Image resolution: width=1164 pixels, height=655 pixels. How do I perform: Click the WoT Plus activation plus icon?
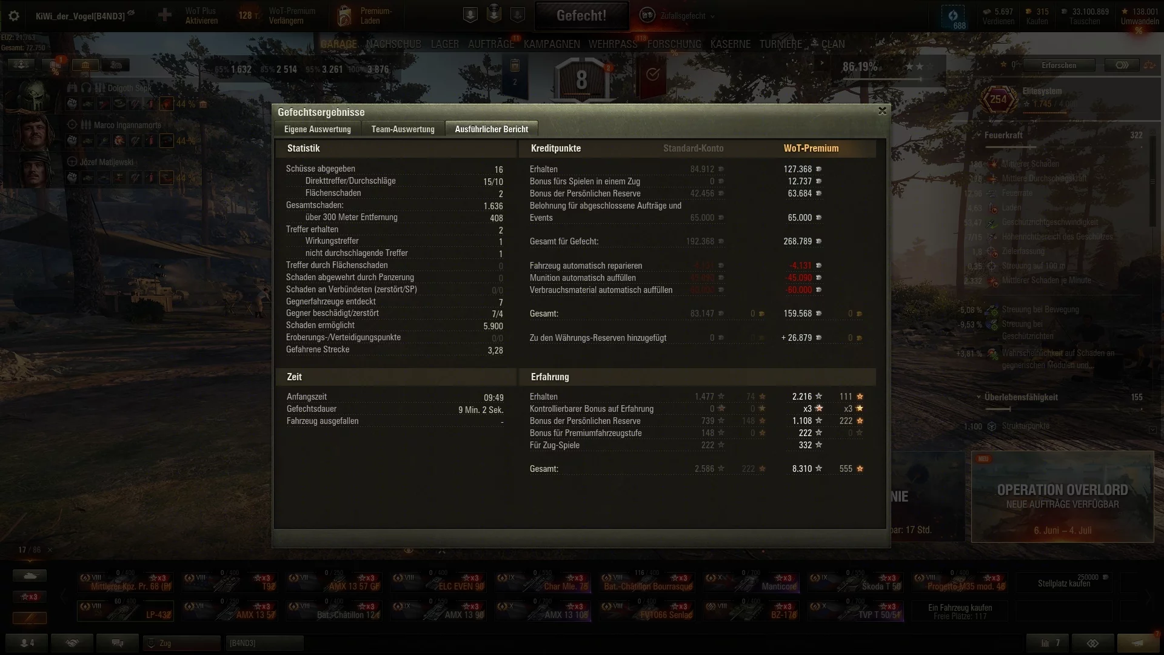point(165,16)
